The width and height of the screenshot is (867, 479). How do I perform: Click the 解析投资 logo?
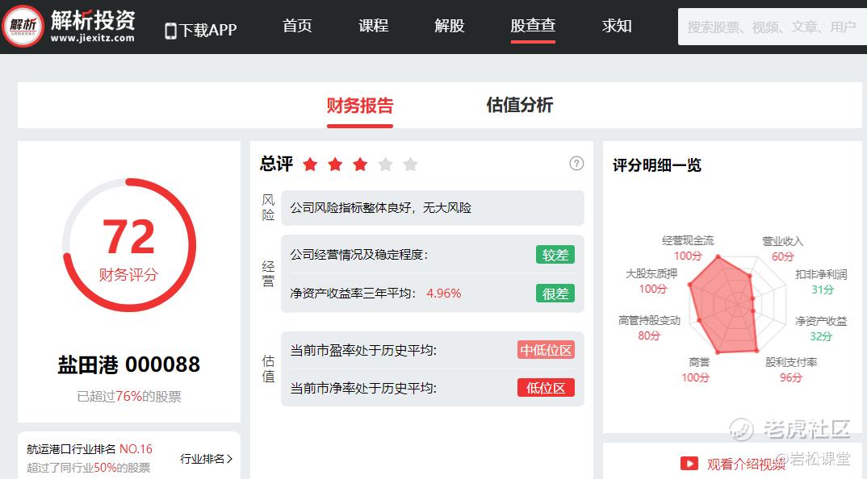(69, 26)
